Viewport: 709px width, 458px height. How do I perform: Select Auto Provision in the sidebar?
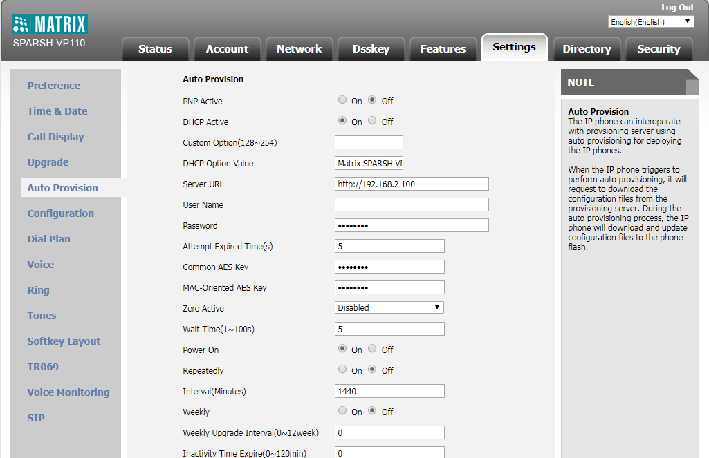[x=63, y=188]
